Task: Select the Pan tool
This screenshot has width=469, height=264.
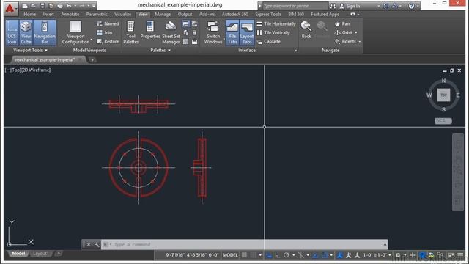Action: 342,23
